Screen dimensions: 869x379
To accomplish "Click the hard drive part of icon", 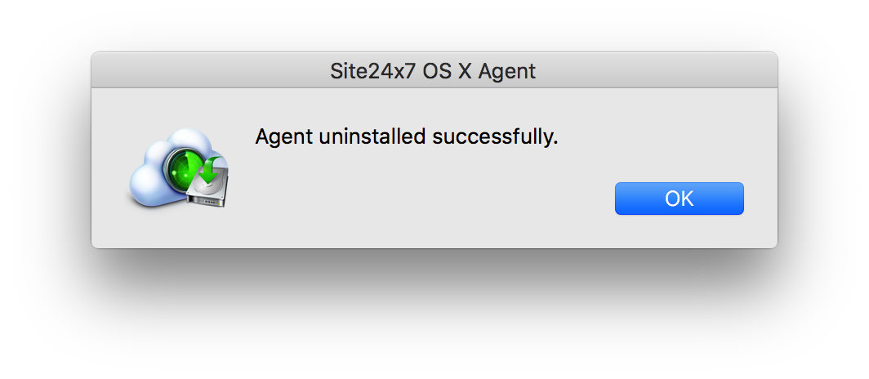I will [x=208, y=191].
